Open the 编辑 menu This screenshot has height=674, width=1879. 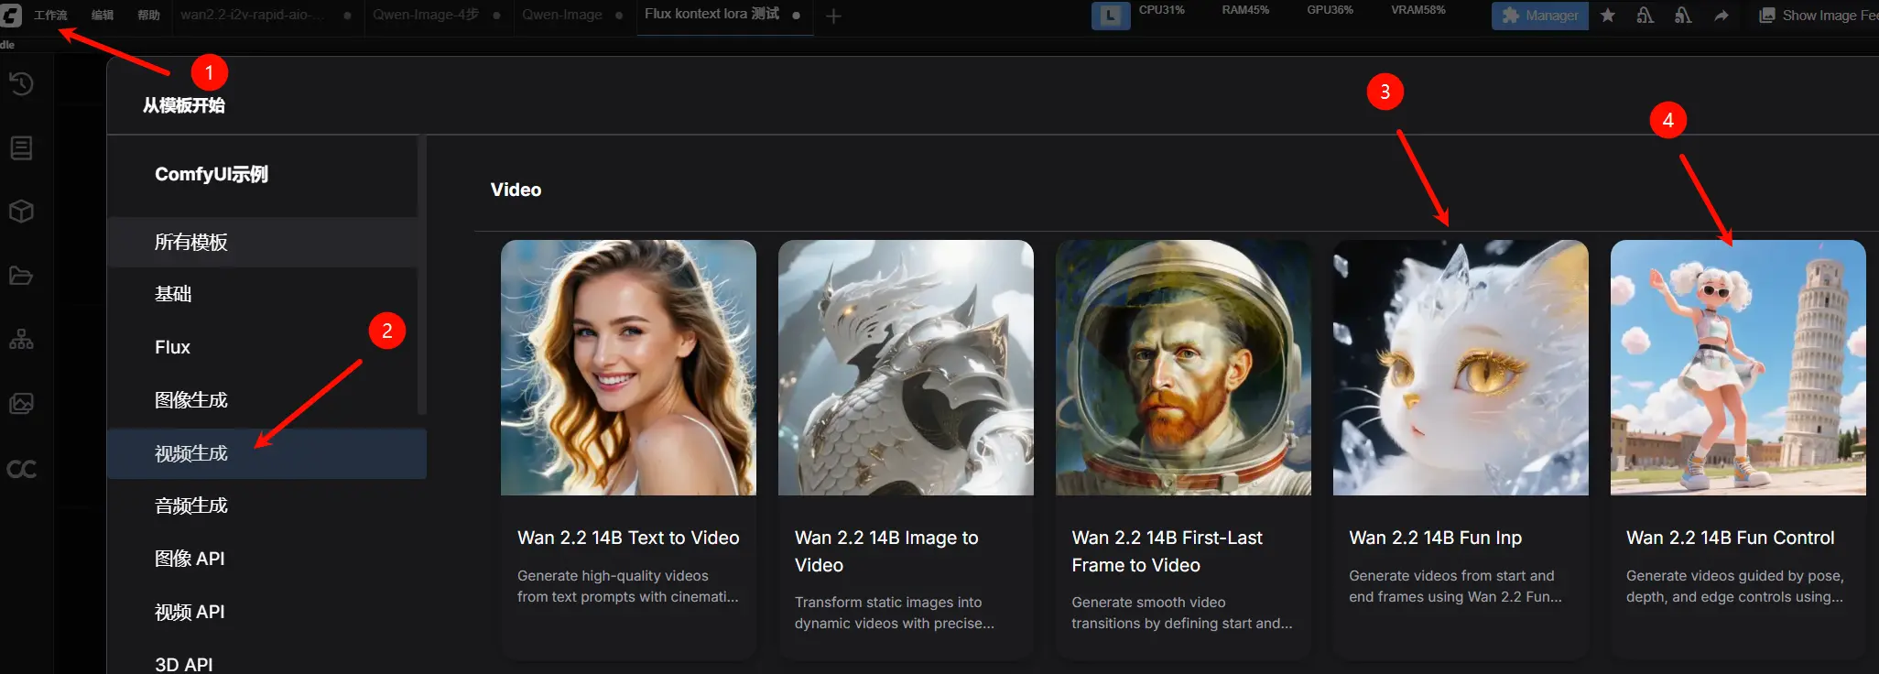point(103,16)
